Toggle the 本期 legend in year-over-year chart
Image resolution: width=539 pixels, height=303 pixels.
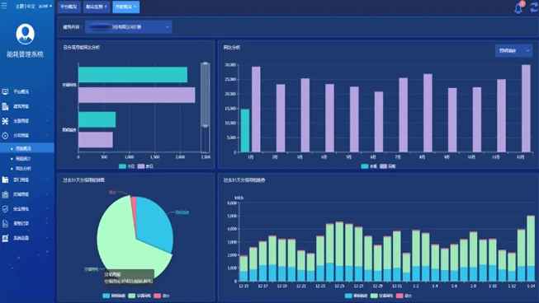click(x=369, y=166)
